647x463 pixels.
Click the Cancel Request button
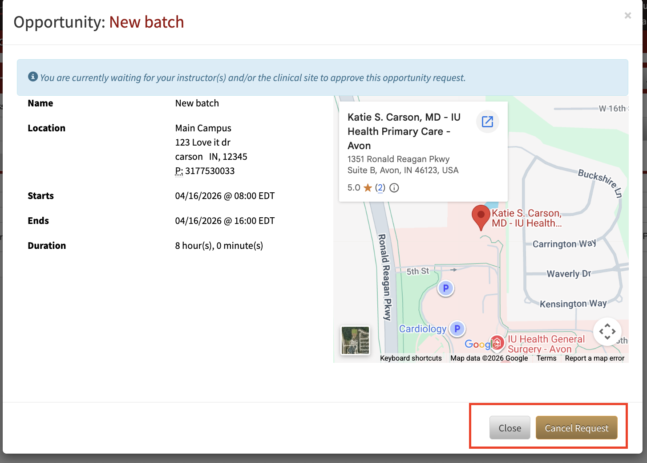577,428
